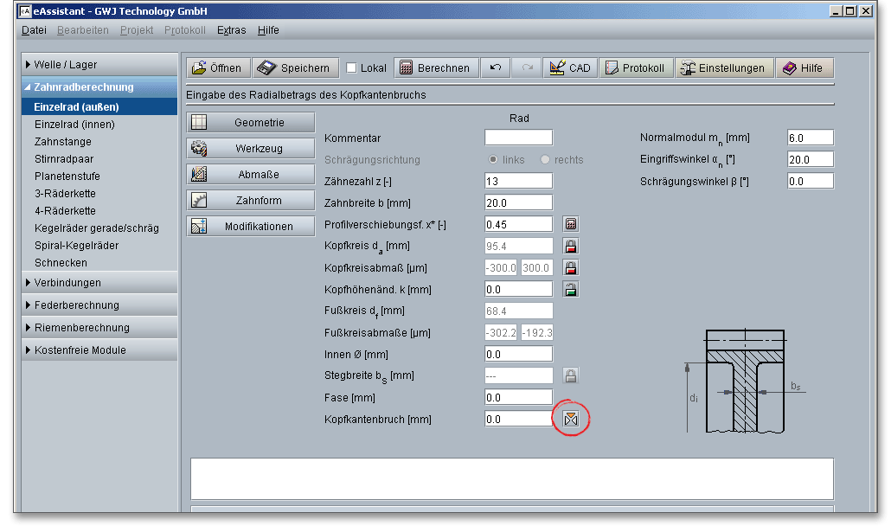Open the Extras menu
Viewport: 891px width, 526px height.
click(231, 30)
